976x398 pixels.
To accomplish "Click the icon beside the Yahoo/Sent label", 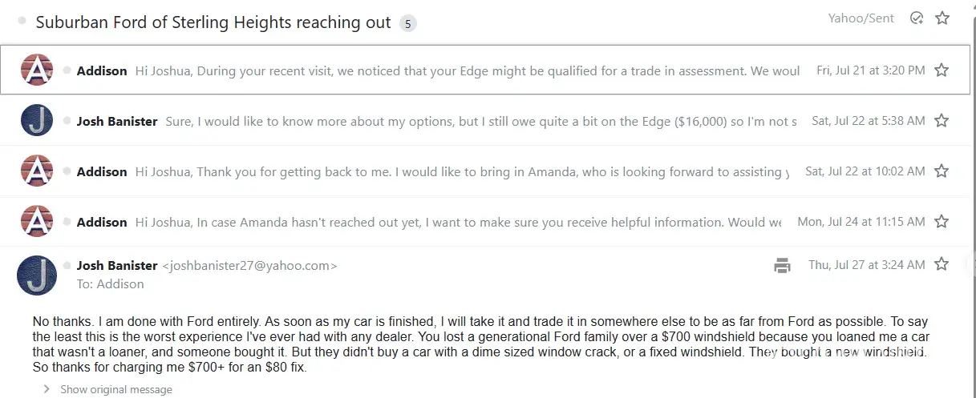I will tap(917, 18).
